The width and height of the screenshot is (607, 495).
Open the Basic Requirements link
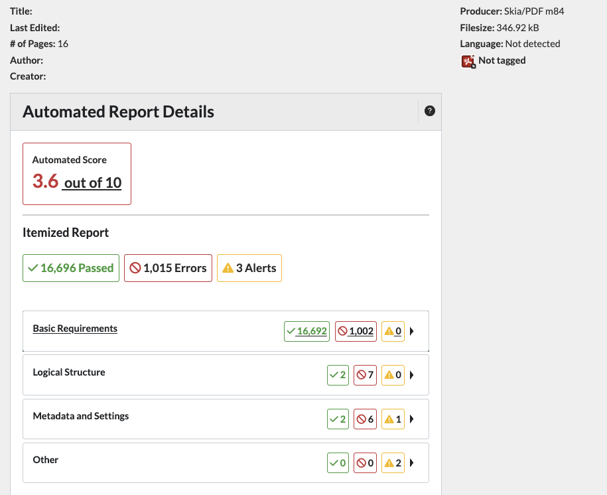(75, 328)
